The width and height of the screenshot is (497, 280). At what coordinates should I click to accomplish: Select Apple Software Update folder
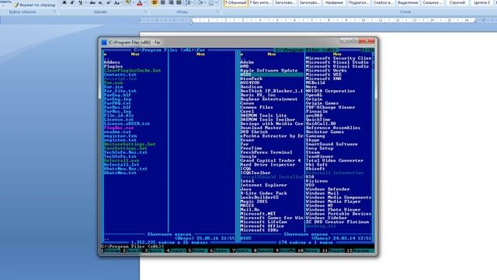point(269,71)
